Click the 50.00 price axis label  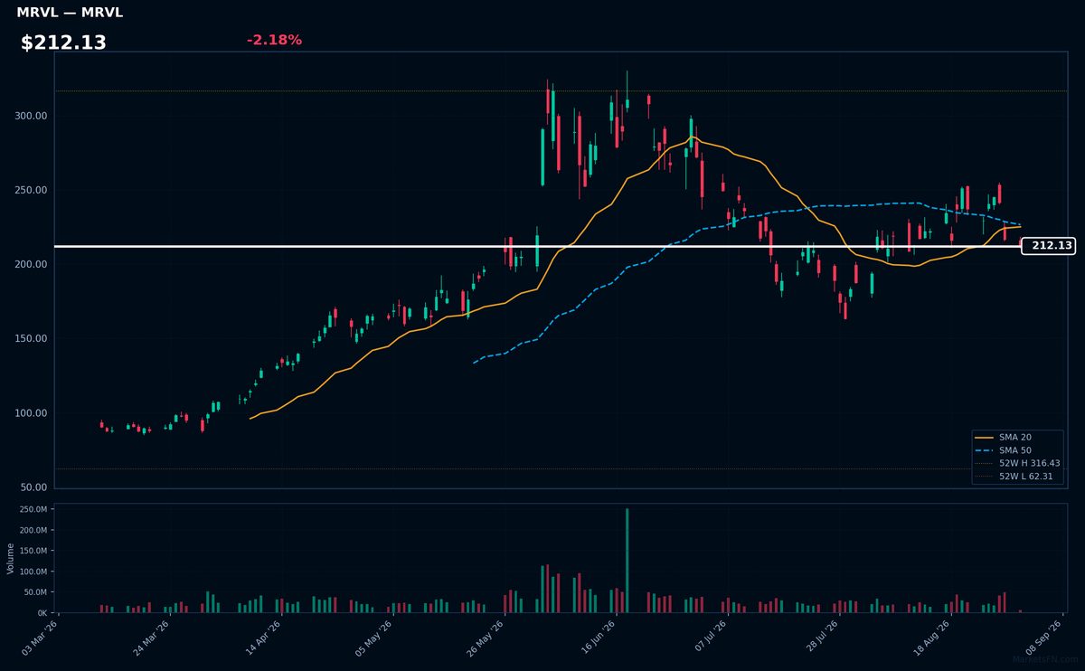(33, 487)
